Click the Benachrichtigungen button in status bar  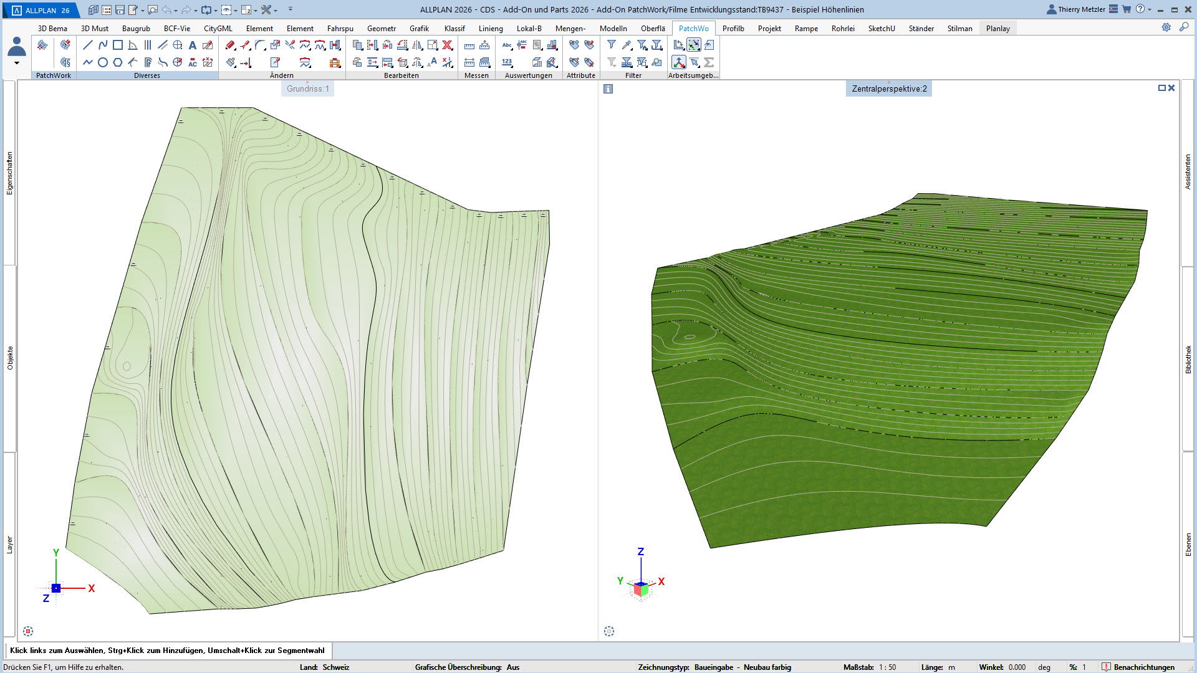coord(1138,667)
